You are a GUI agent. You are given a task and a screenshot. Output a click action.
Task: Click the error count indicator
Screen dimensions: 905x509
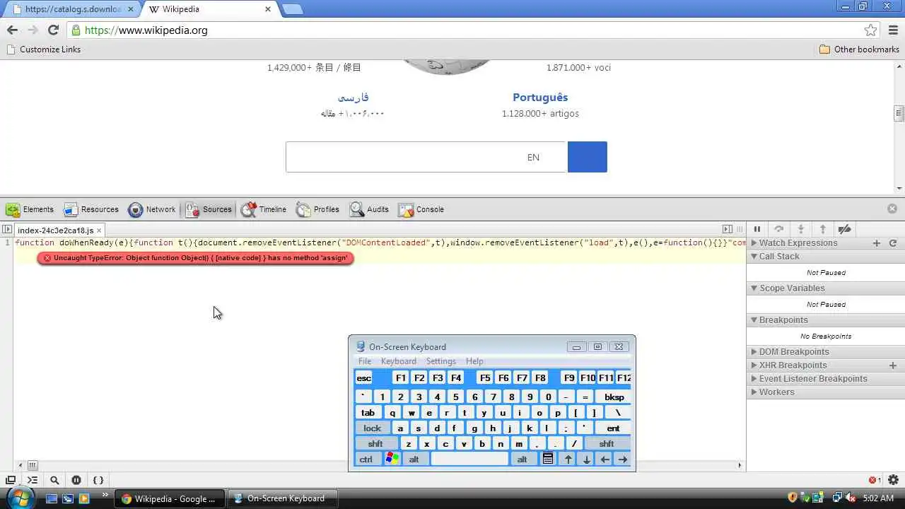pos(875,480)
